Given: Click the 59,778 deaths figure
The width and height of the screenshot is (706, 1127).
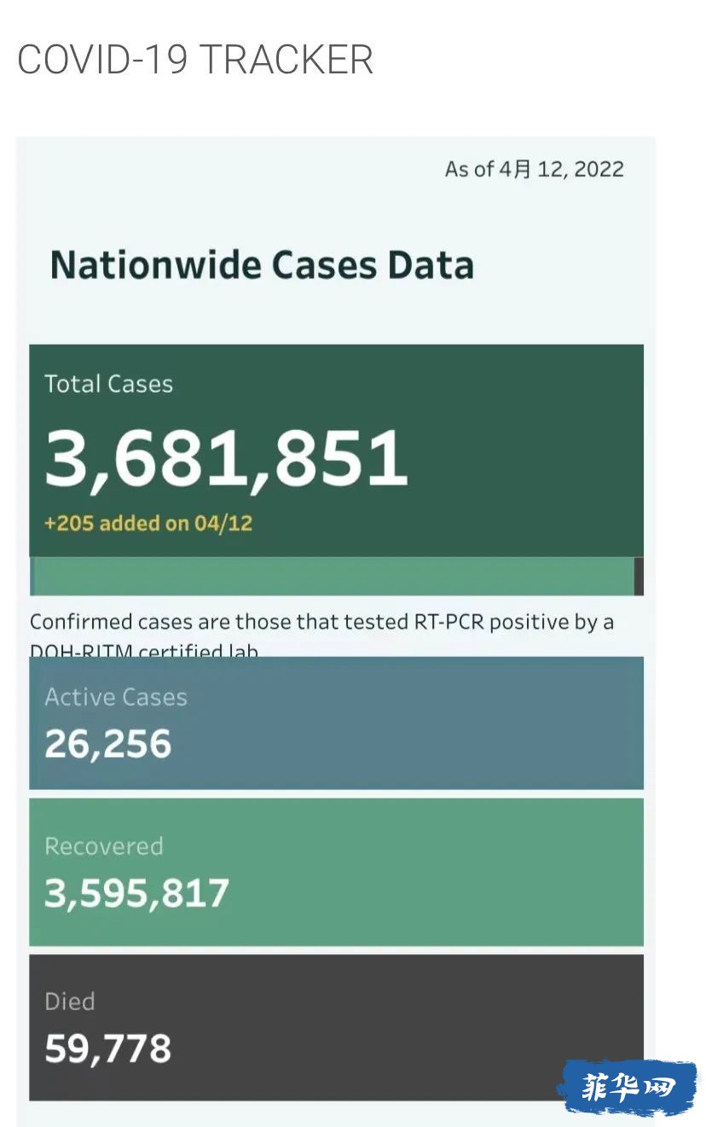Looking at the screenshot, I should (108, 1049).
